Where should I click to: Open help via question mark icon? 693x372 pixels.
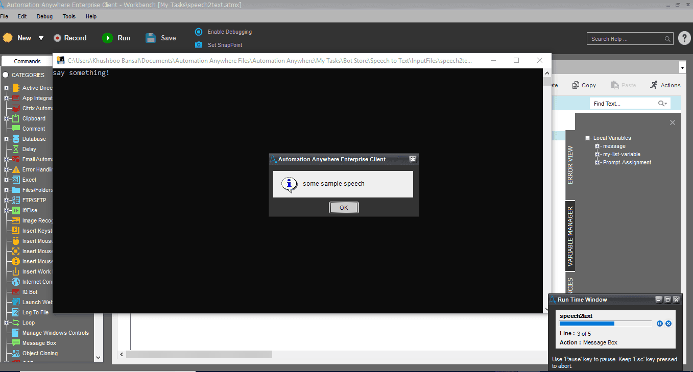click(x=684, y=38)
